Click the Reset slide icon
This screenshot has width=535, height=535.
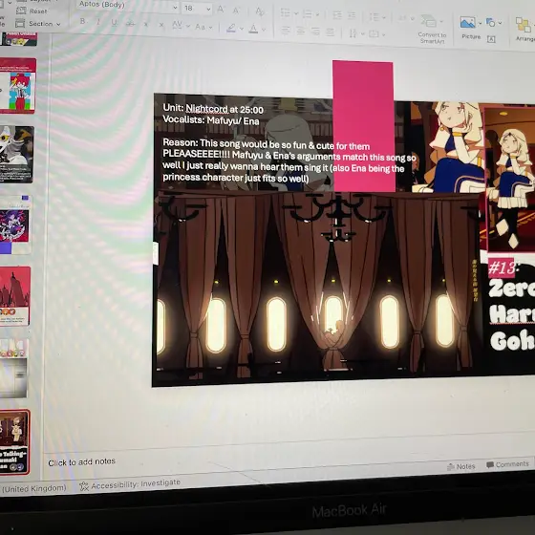pos(21,11)
